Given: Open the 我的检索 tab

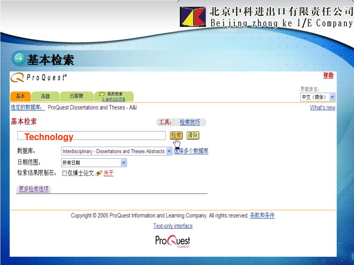Looking at the screenshot, I should click(x=114, y=96).
